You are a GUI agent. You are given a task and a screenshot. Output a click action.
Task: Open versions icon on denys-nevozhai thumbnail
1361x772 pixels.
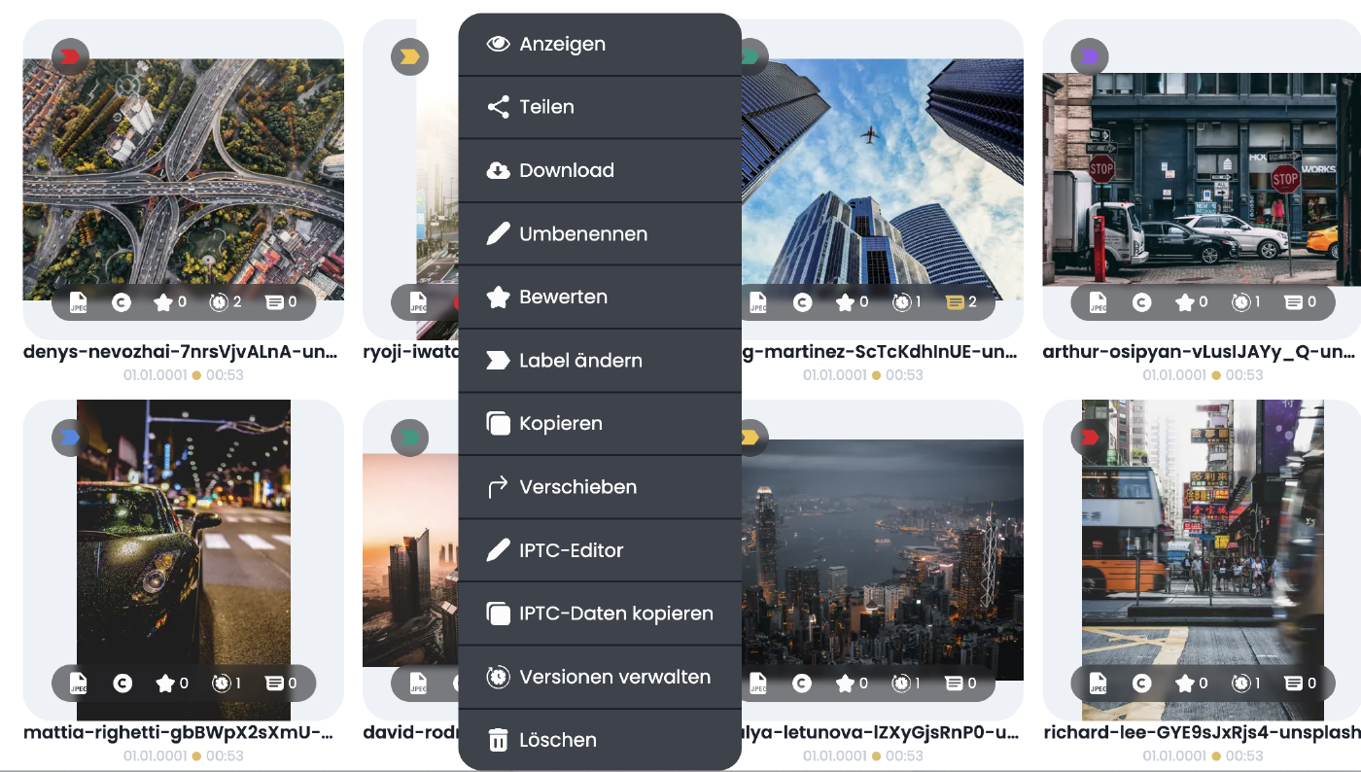pos(219,302)
